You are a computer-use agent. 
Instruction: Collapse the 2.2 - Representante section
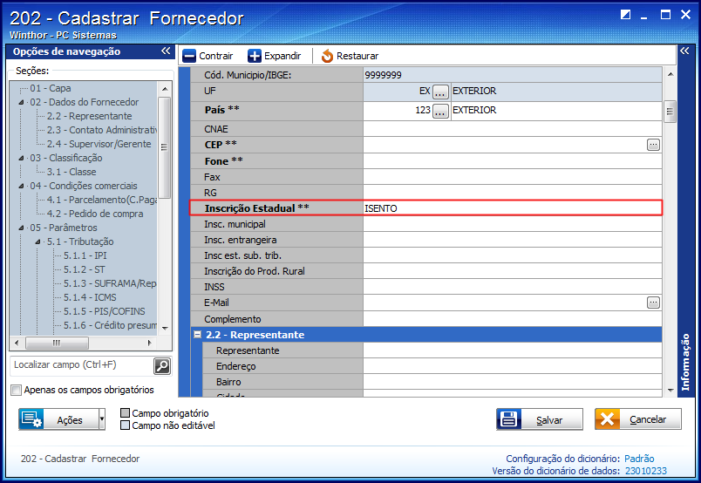(197, 335)
